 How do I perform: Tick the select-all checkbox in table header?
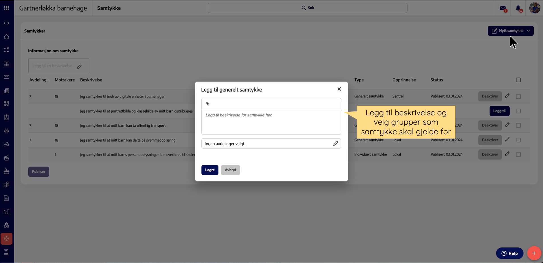(518, 80)
